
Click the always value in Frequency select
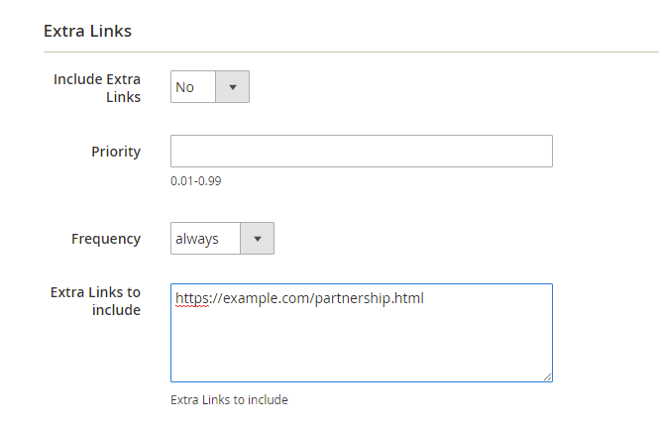(x=197, y=239)
